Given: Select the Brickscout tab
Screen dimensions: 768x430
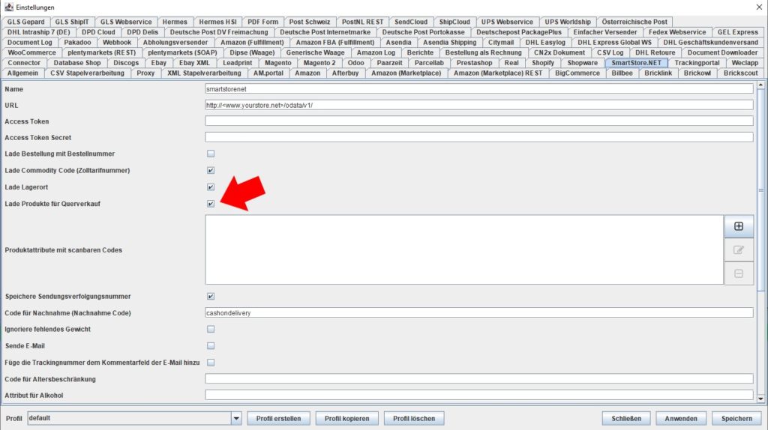Looking at the screenshot, I should [740, 73].
